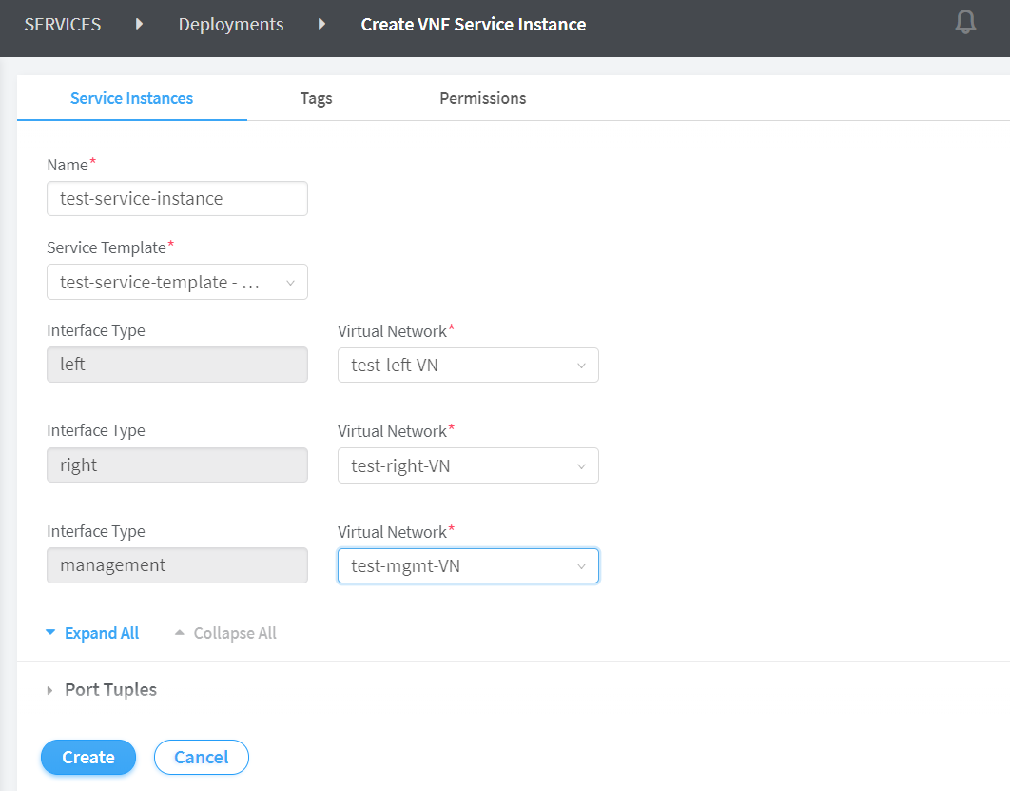The height and width of the screenshot is (791, 1010).
Task: Click the Collapse All triangle icon
Action: (180, 633)
